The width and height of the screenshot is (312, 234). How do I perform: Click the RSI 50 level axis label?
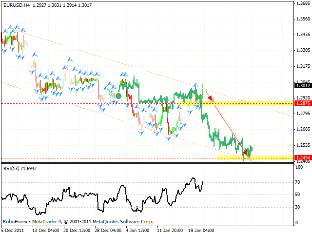click(x=297, y=195)
